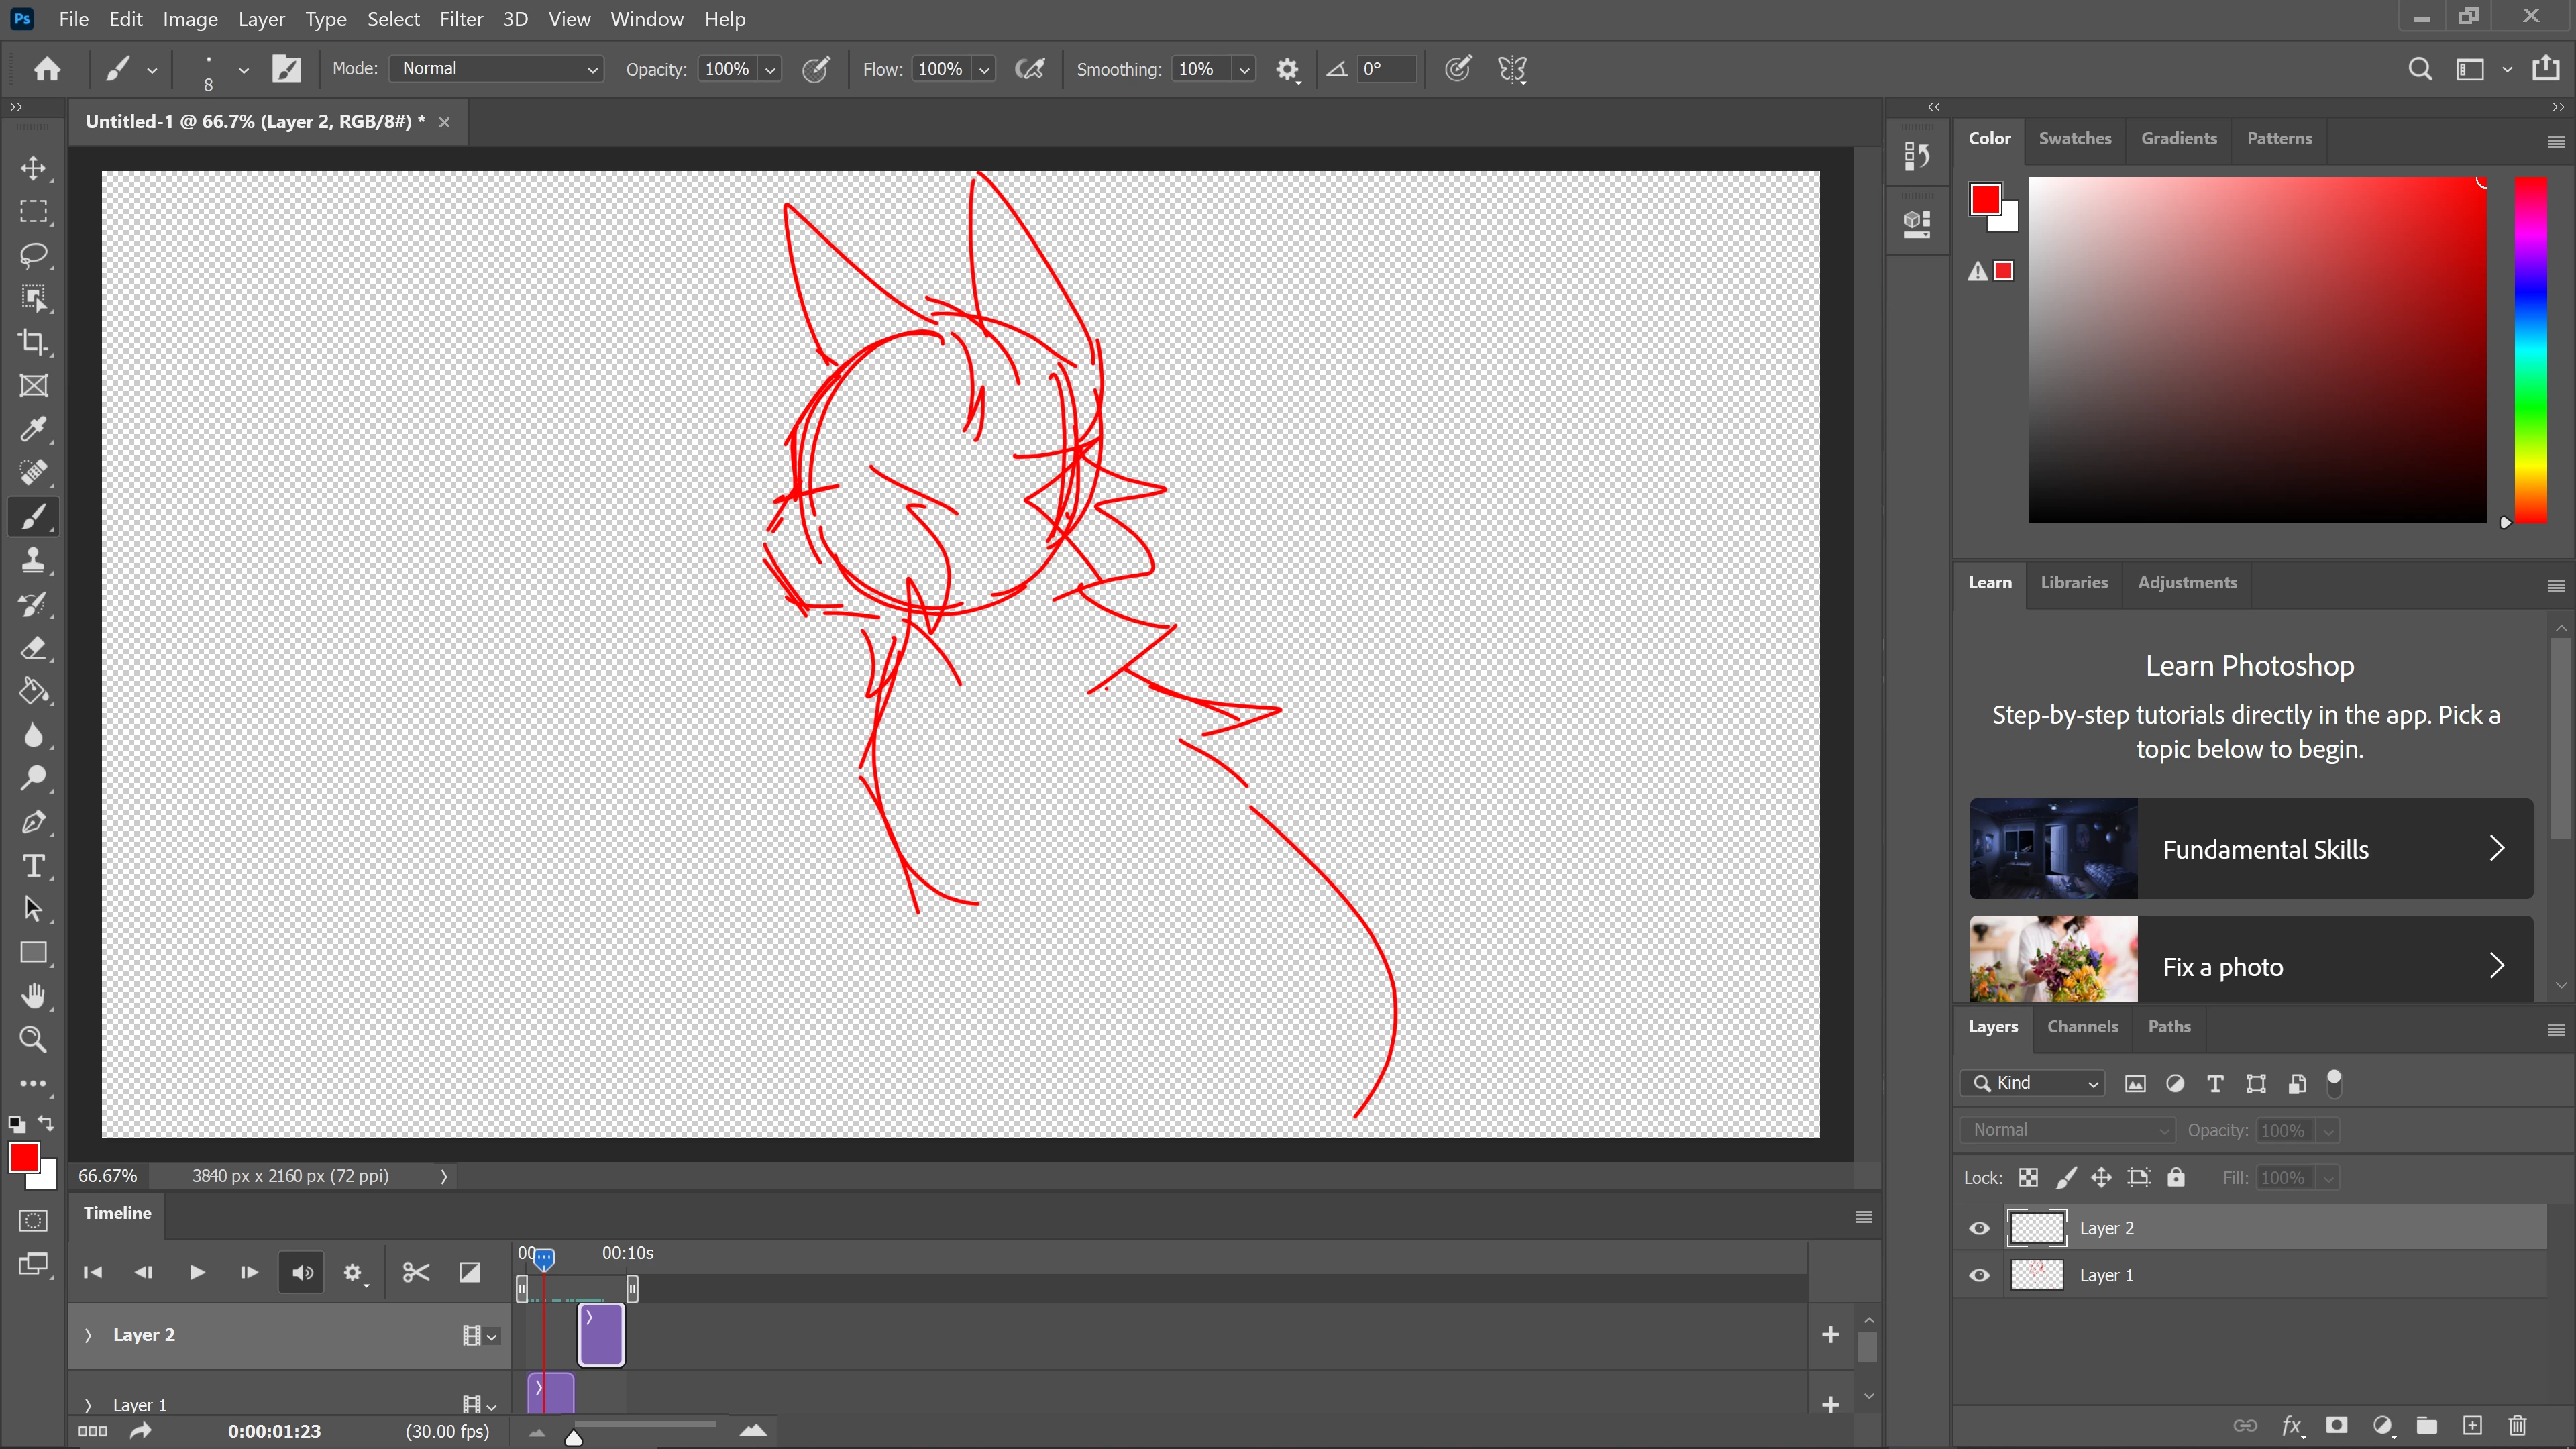Click the rainbow hue slider
Image resolution: width=2576 pixels, height=1449 pixels.
(x=2530, y=350)
